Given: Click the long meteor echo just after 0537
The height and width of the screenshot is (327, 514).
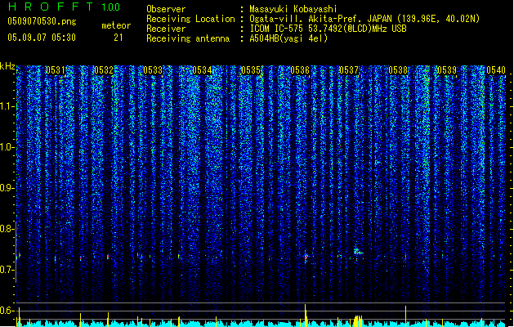Looking at the screenshot, I should (358, 252).
